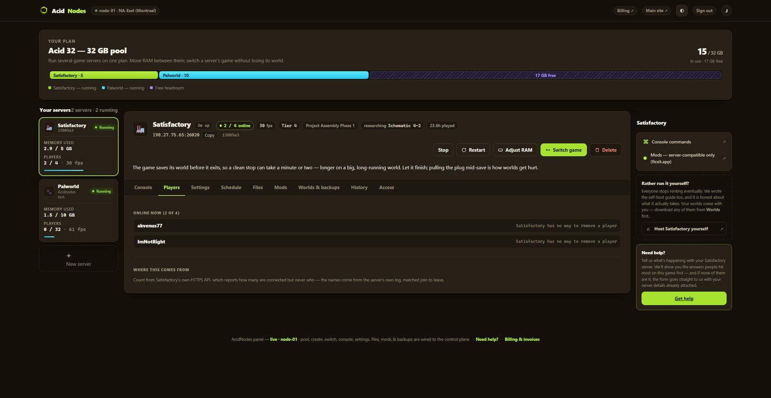Click the Switch game button
This screenshot has height=398, width=771.
(564, 150)
